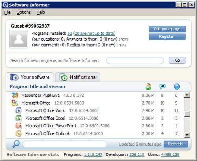This screenshot has width=197, height=161.
Task: Click the program list scroll up arrow
Action: tap(187, 95)
